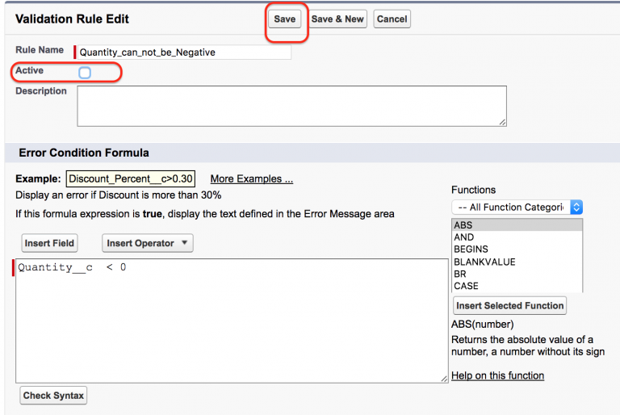Screen dimensions: 620x415
Task: Click the Check Syntax button
Action: [x=54, y=396]
